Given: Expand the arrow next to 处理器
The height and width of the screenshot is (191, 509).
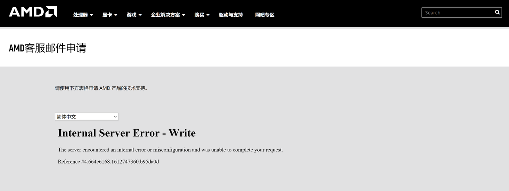Looking at the screenshot, I should pyautogui.click(x=91, y=15).
